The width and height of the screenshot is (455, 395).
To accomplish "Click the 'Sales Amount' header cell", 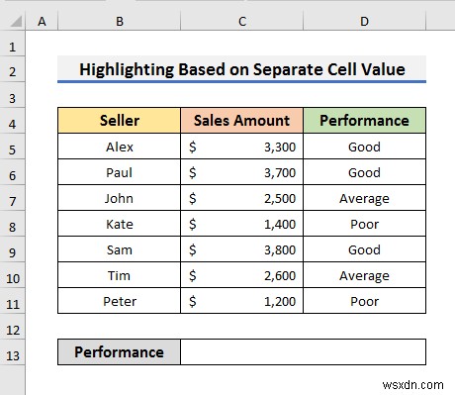I will [241, 121].
